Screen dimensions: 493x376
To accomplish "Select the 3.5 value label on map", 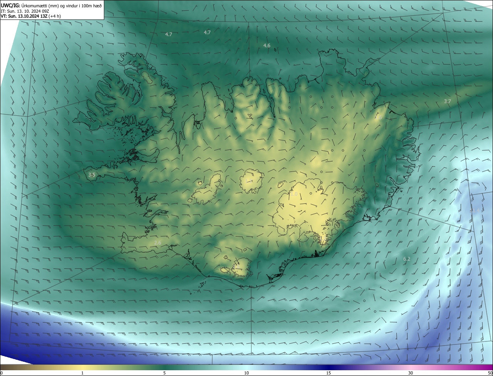I will [92, 175].
